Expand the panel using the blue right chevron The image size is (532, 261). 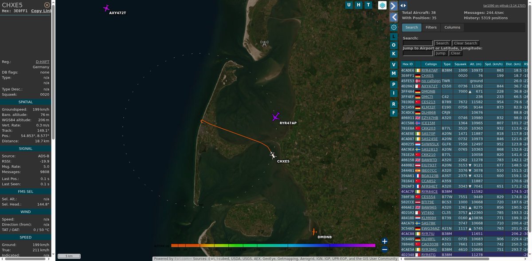pyautogui.click(x=395, y=5)
